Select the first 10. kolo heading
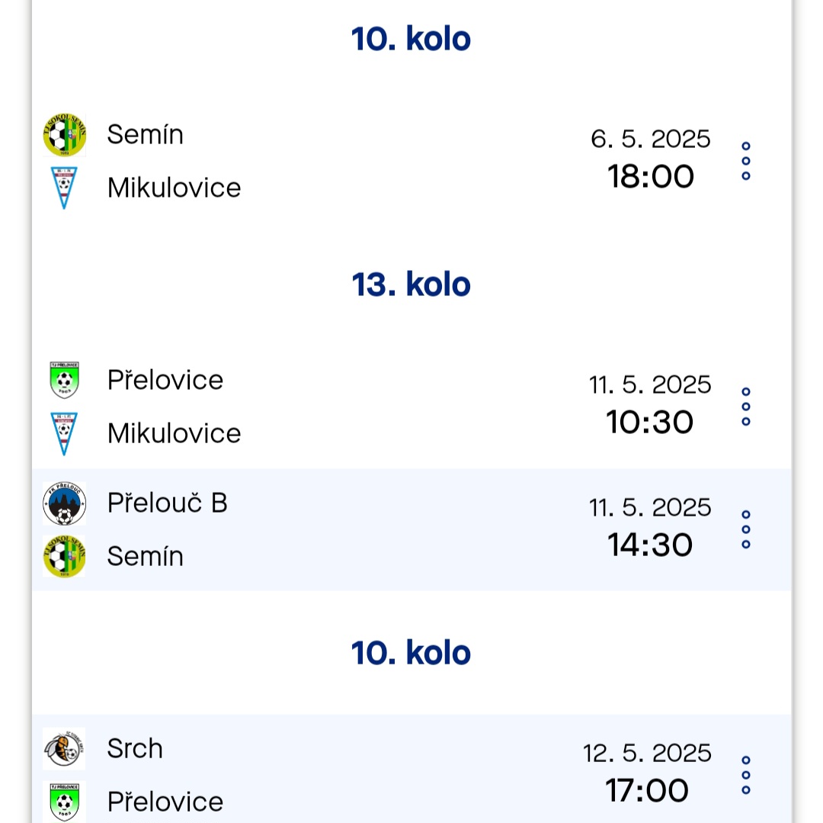Image resolution: width=823 pixels, height=823 pixels. [411, 40]
